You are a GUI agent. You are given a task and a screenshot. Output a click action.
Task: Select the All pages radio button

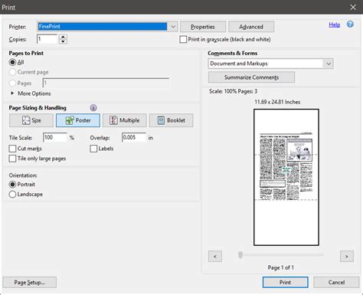tap(12, 62)
